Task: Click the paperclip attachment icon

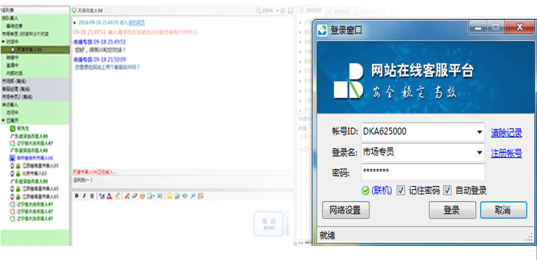Action: (135, 196)
